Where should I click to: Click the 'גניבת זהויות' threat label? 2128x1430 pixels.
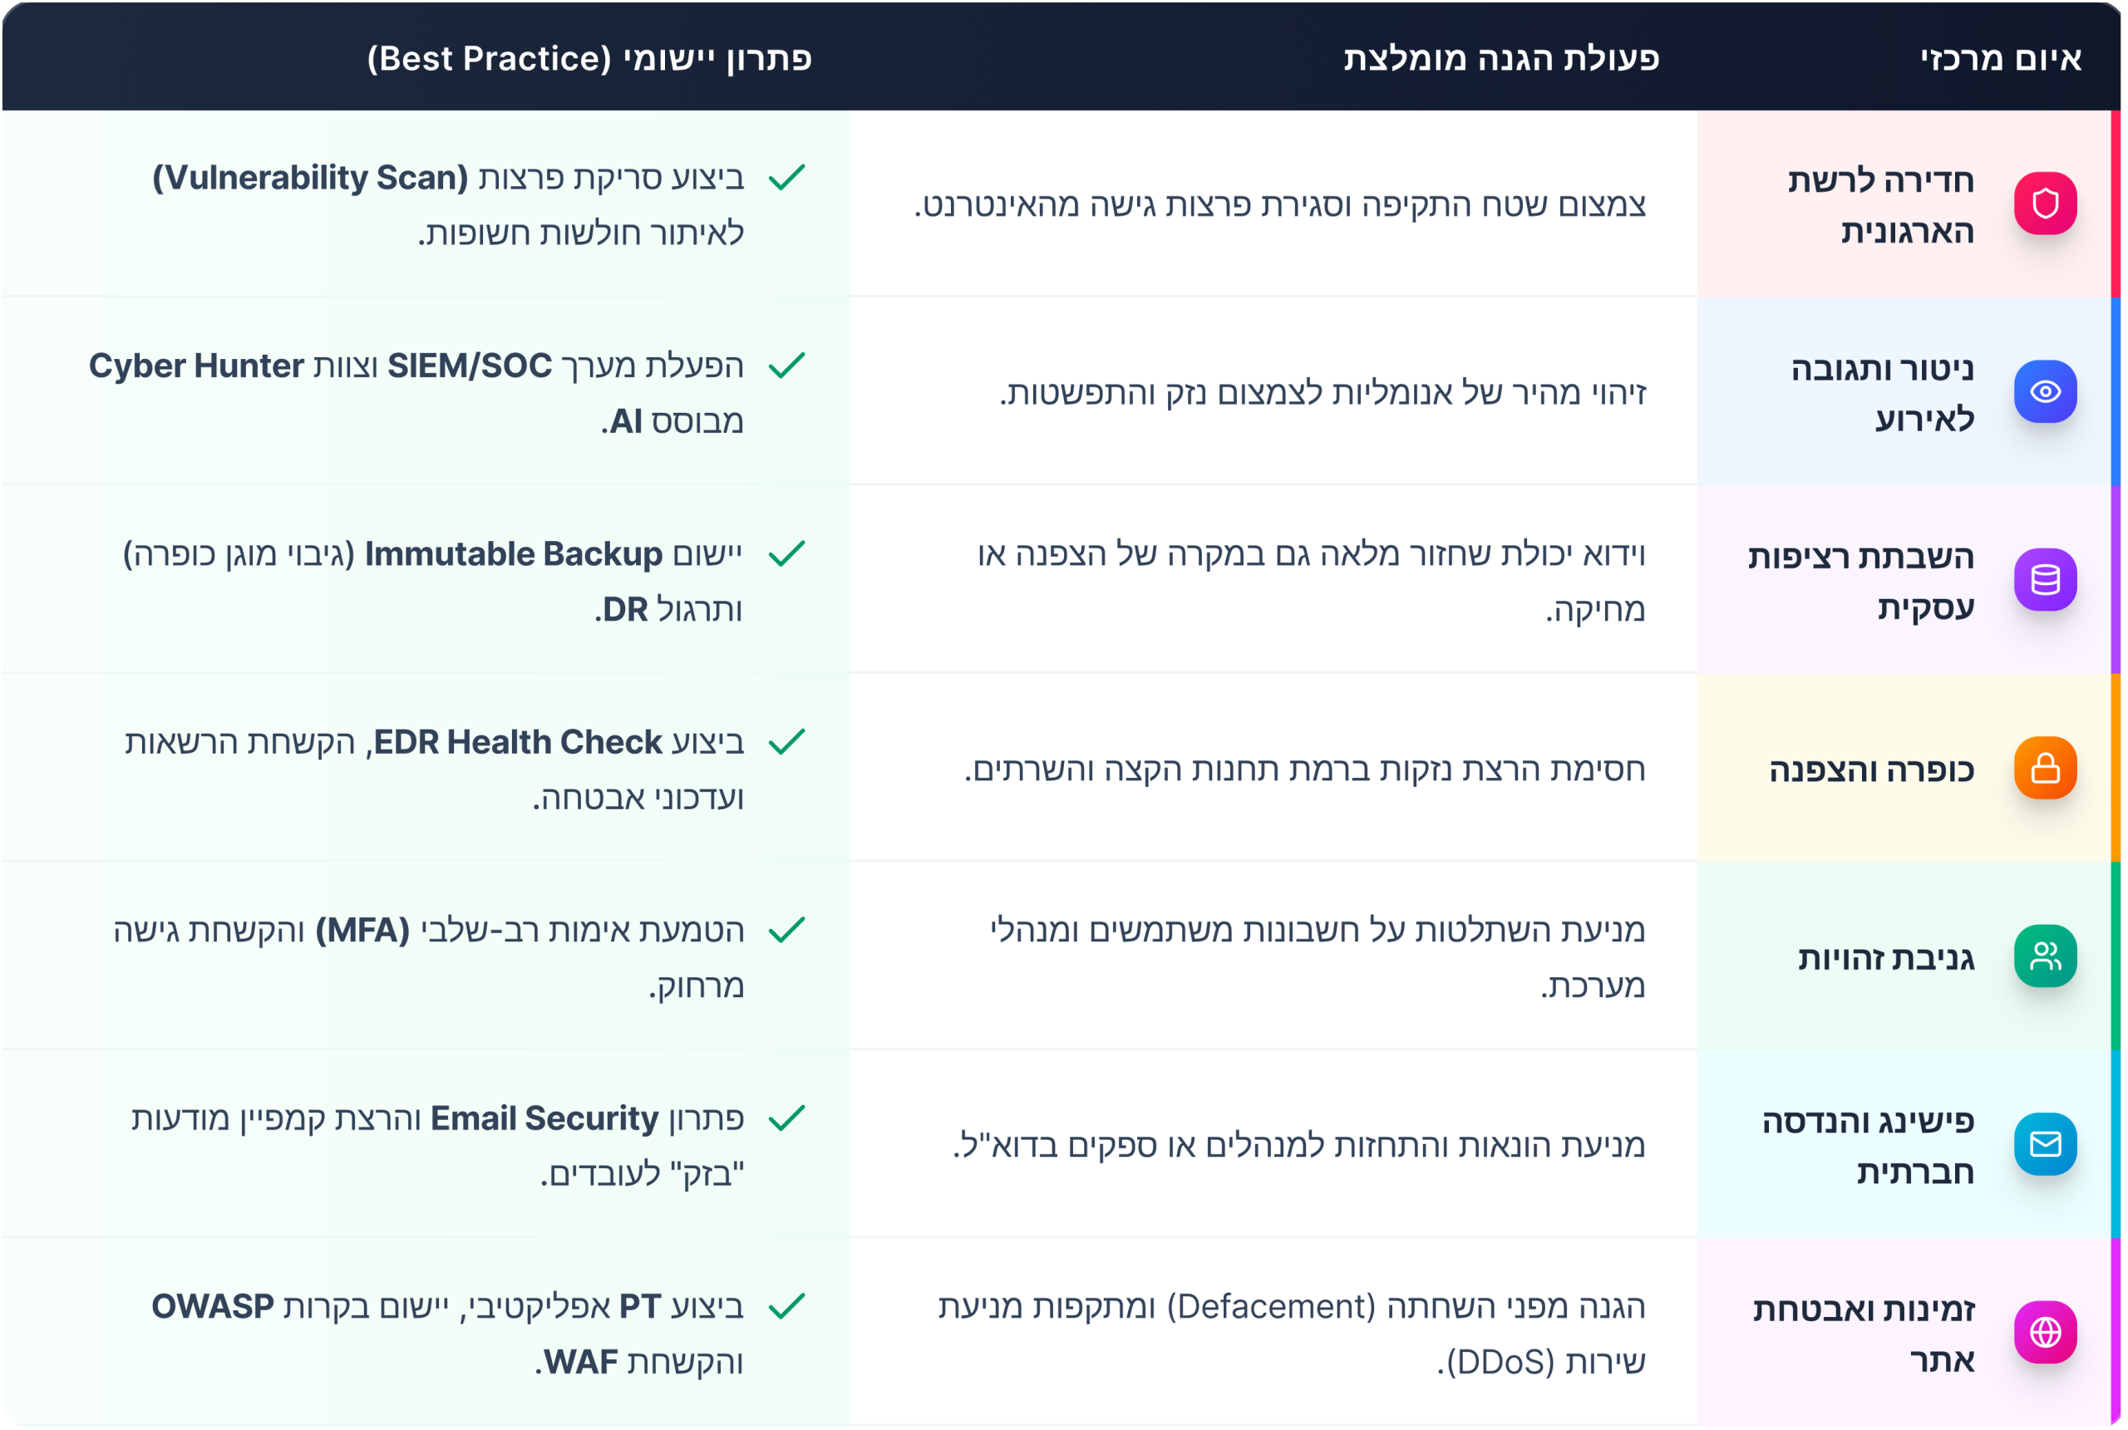1885,957
